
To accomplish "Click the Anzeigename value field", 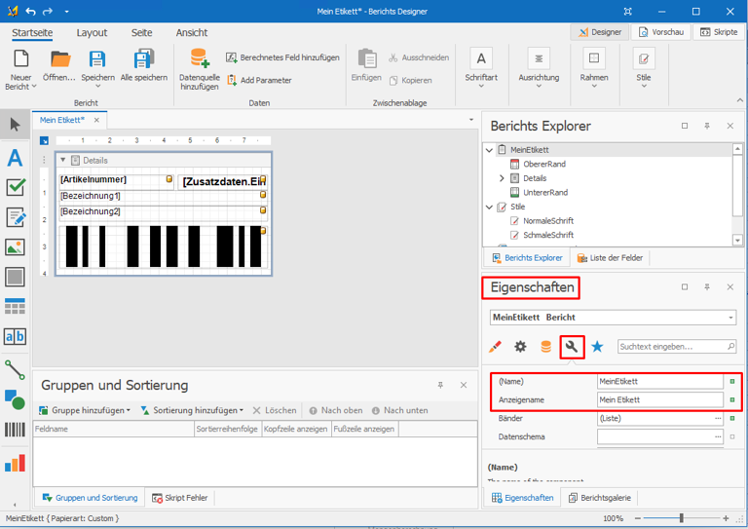I will tap(660, 399).
